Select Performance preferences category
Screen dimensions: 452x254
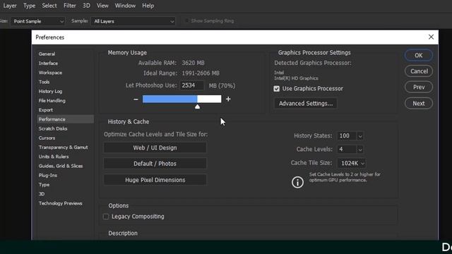pos(66,119)
